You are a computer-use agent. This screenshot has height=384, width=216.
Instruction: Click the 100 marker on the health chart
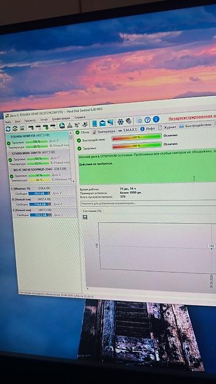(211, 246)
